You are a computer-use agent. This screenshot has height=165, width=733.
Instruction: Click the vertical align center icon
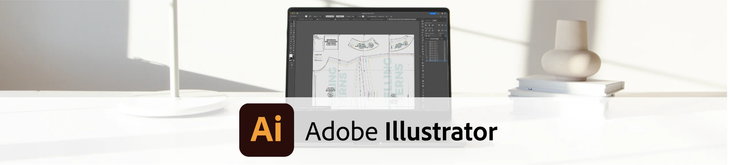click(x=442, y=25)
